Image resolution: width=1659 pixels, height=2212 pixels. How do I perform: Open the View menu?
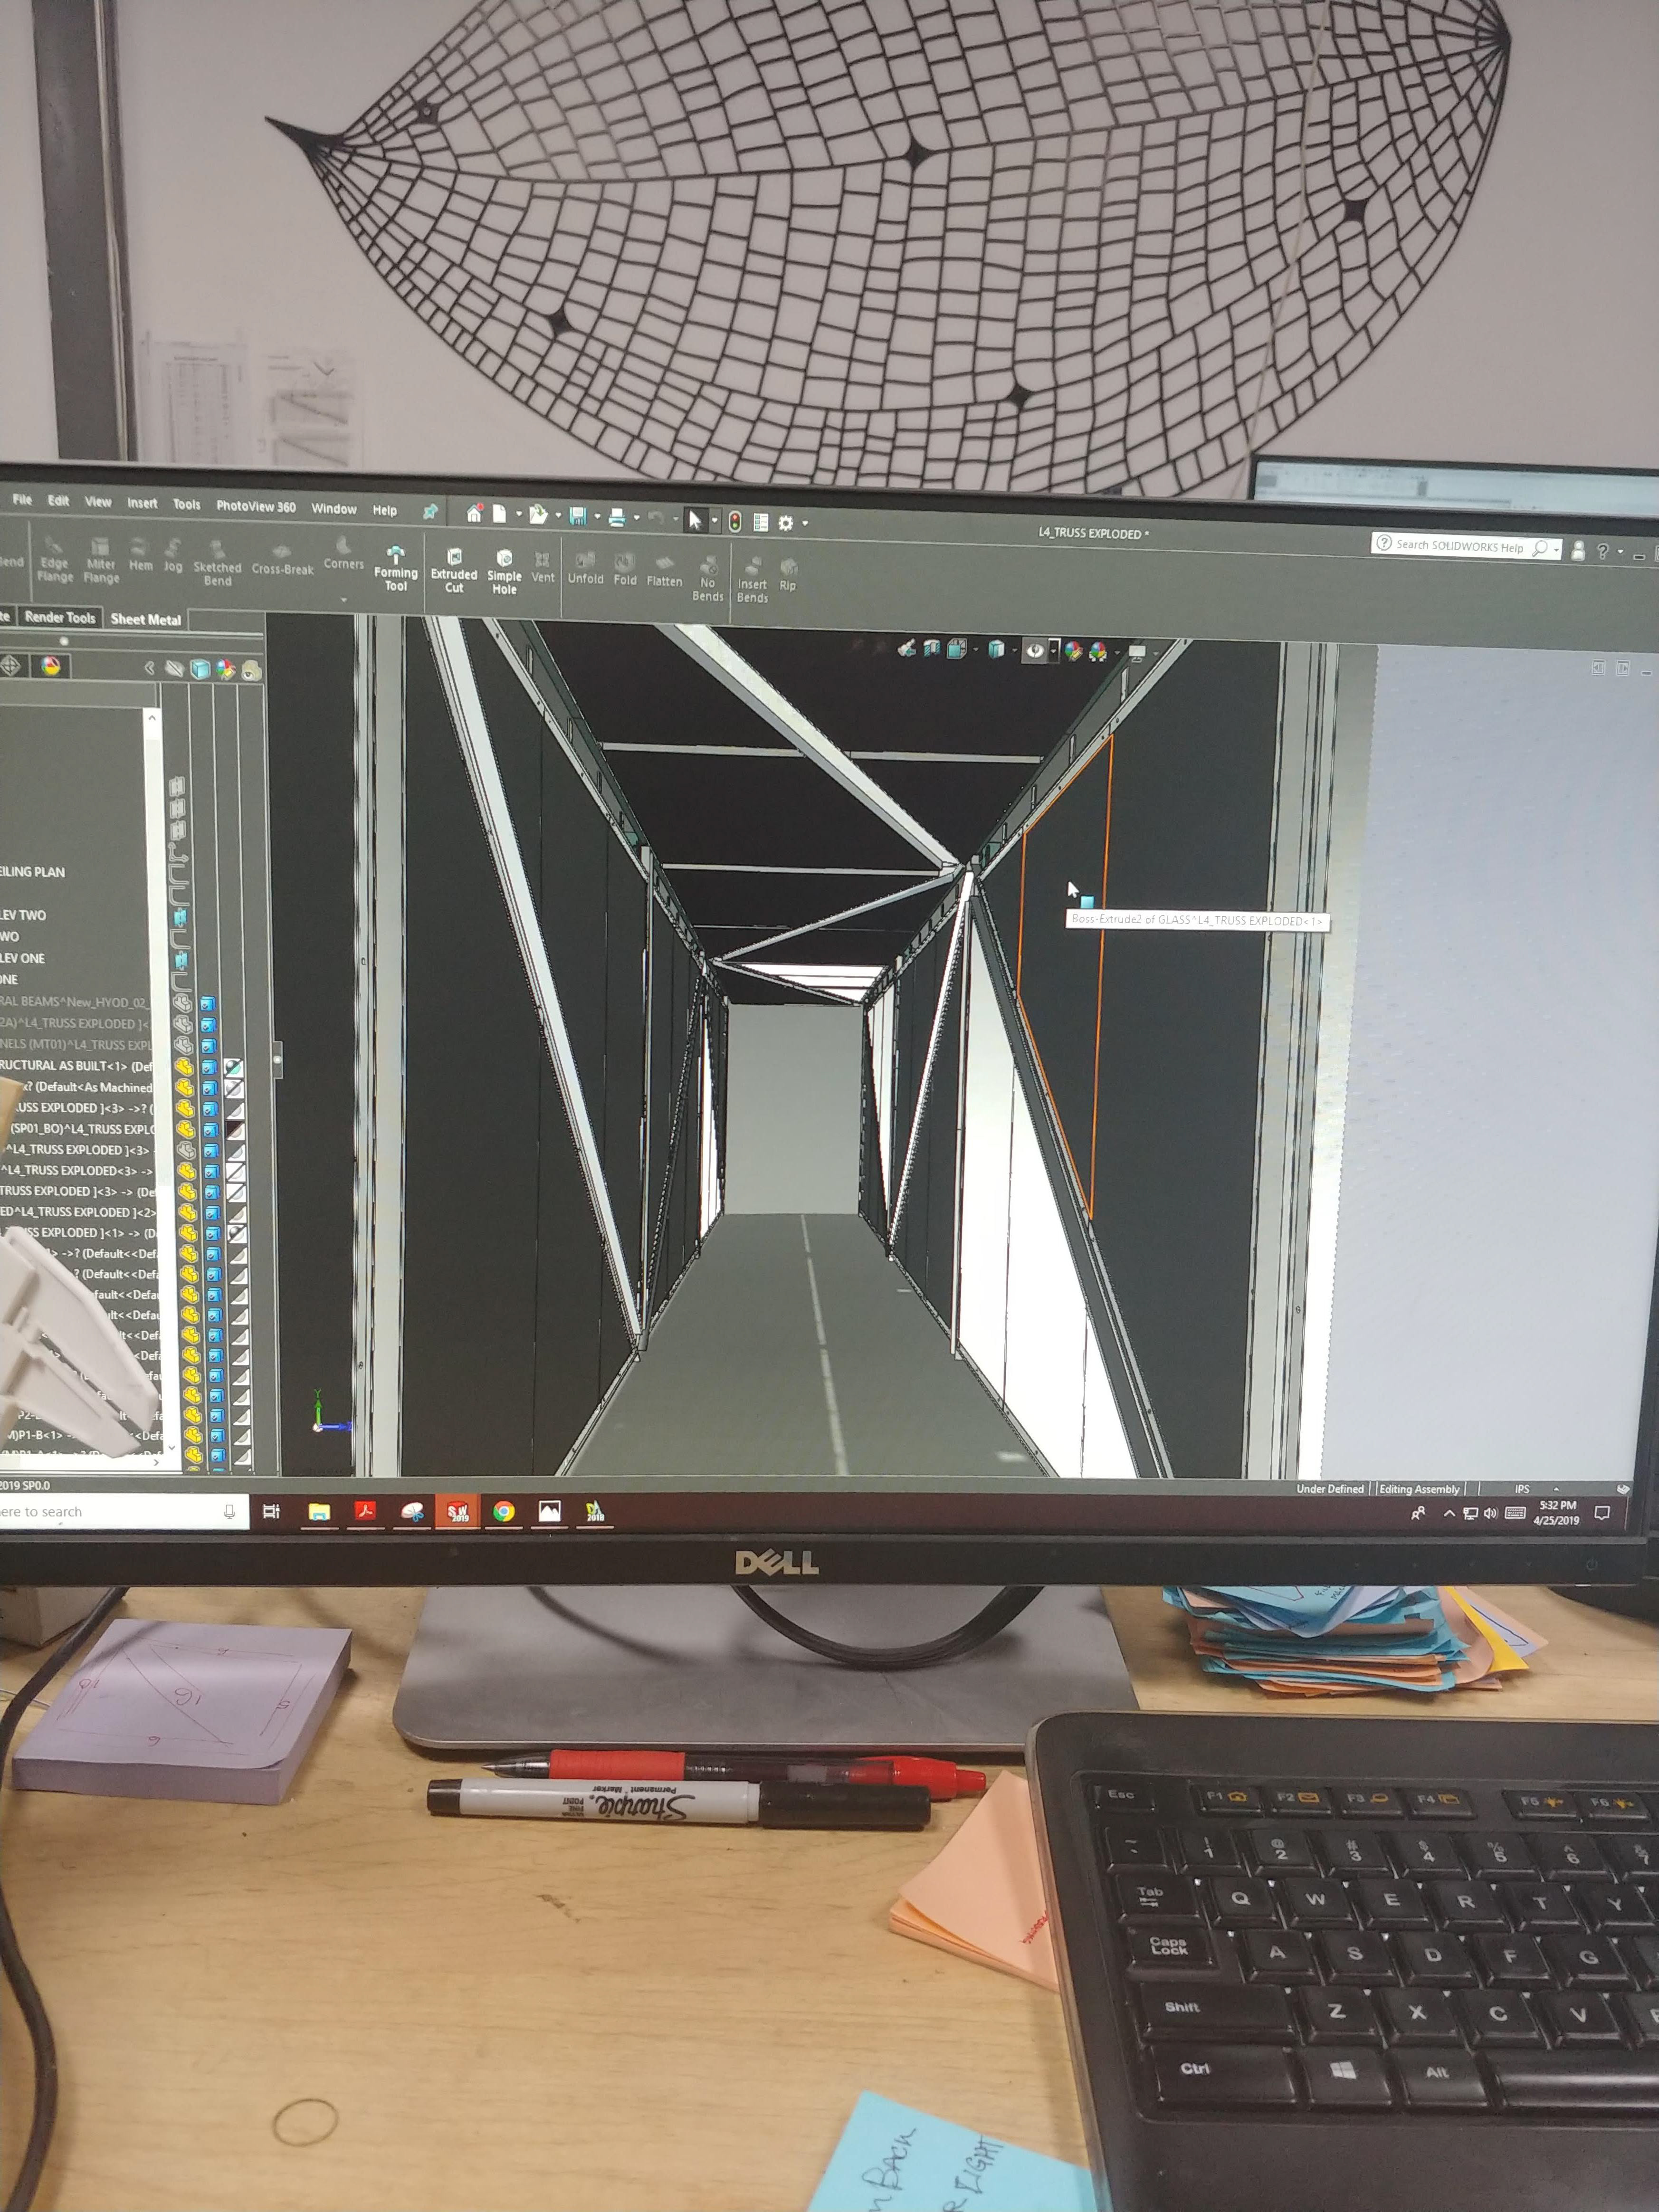(x=98, y=501)
